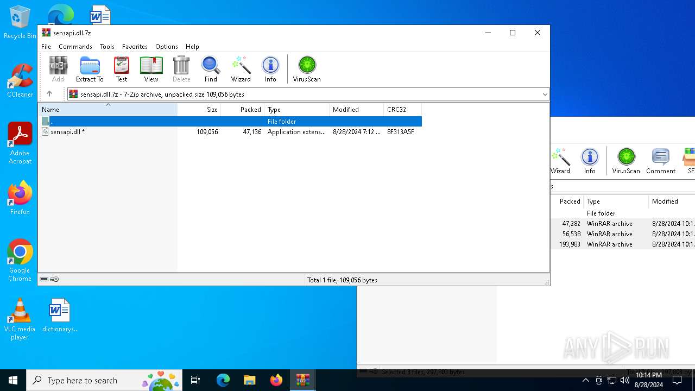Select the parent folder '..' row
The image size is (695, 391).
pos(230,122)
